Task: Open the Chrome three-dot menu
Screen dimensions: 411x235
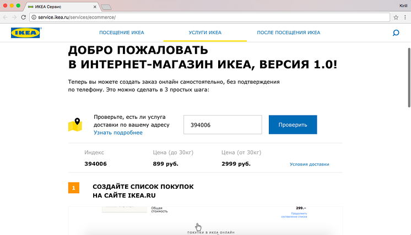Action: coord(405,17)
